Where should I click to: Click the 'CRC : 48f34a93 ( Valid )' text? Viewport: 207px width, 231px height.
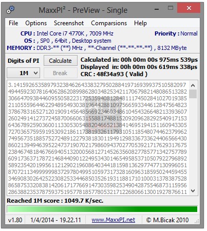[114, 74]
